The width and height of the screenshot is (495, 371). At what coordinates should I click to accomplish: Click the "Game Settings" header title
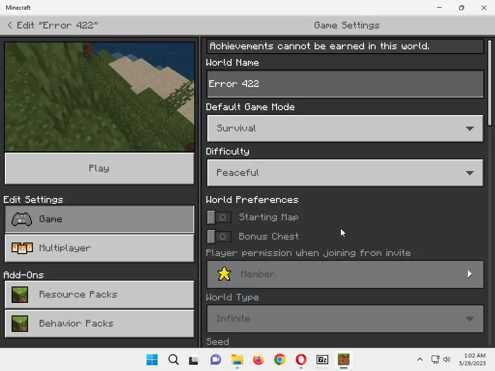(x=347, y=25)
